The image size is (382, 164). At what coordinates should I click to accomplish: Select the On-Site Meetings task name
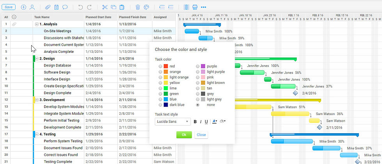pyautogui.click(x=58, y=31)
